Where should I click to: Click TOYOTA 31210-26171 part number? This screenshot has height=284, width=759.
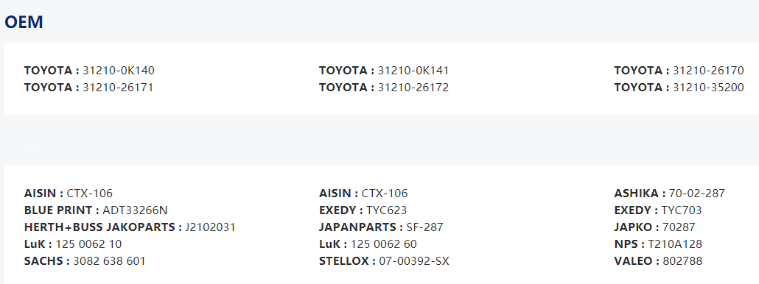88,88
